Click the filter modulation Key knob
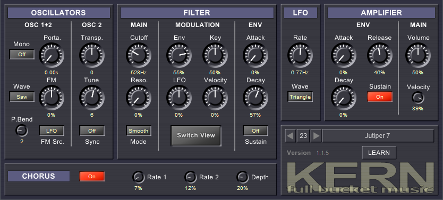Screen dimensions: 443x200 pyautogui.click(x=215, y=55)
